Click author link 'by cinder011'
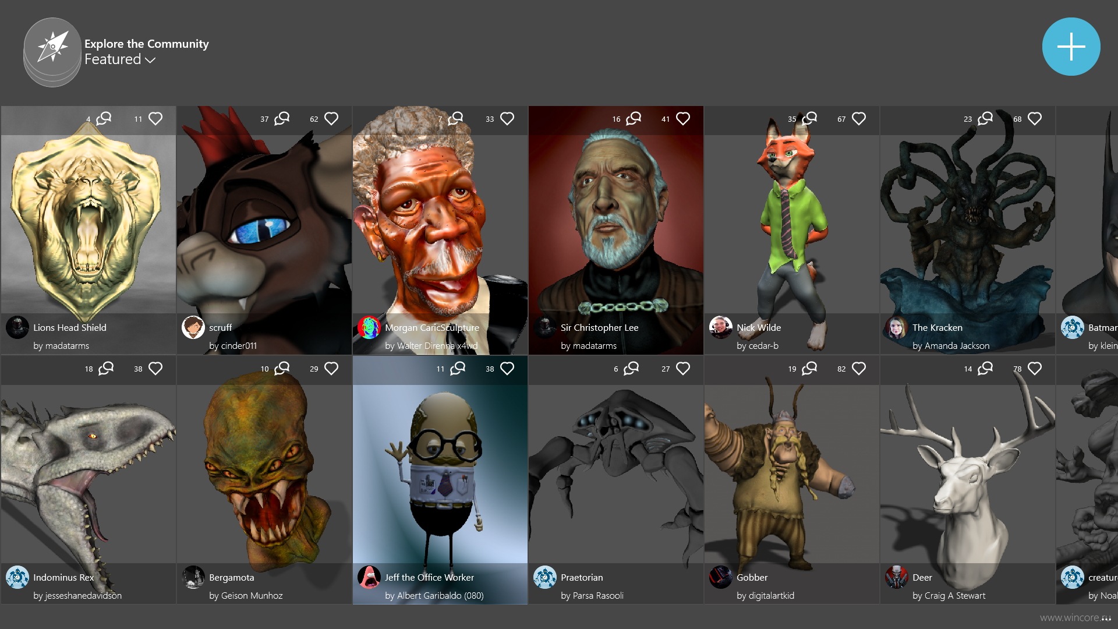Viewport: 1118px width, 629px height. coord(233,346)
